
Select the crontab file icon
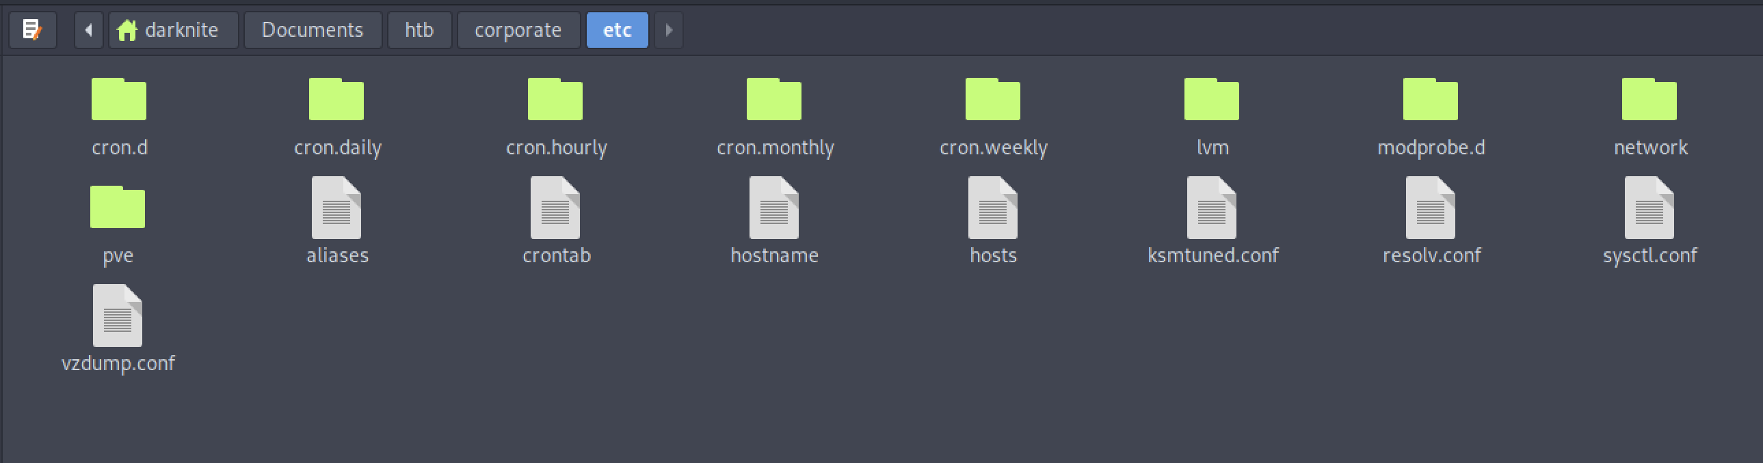click(x=555, y=208)
